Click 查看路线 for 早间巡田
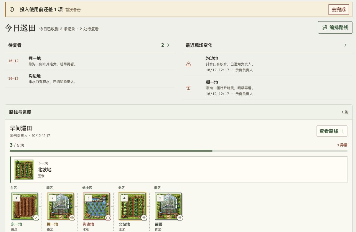Image resolution: width=356 pixels, height=232 pixels. (x=332, y=131)
